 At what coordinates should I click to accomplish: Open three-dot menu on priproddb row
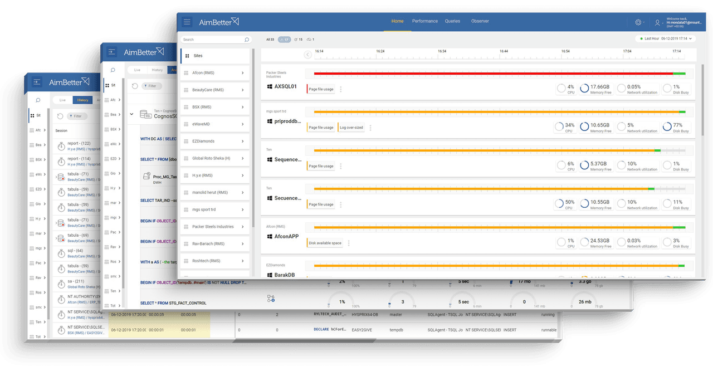pos(370,128)
